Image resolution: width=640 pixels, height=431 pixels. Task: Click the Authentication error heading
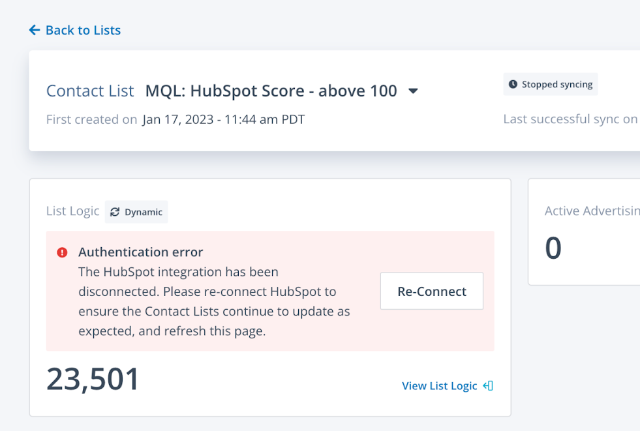click(140, 252)
